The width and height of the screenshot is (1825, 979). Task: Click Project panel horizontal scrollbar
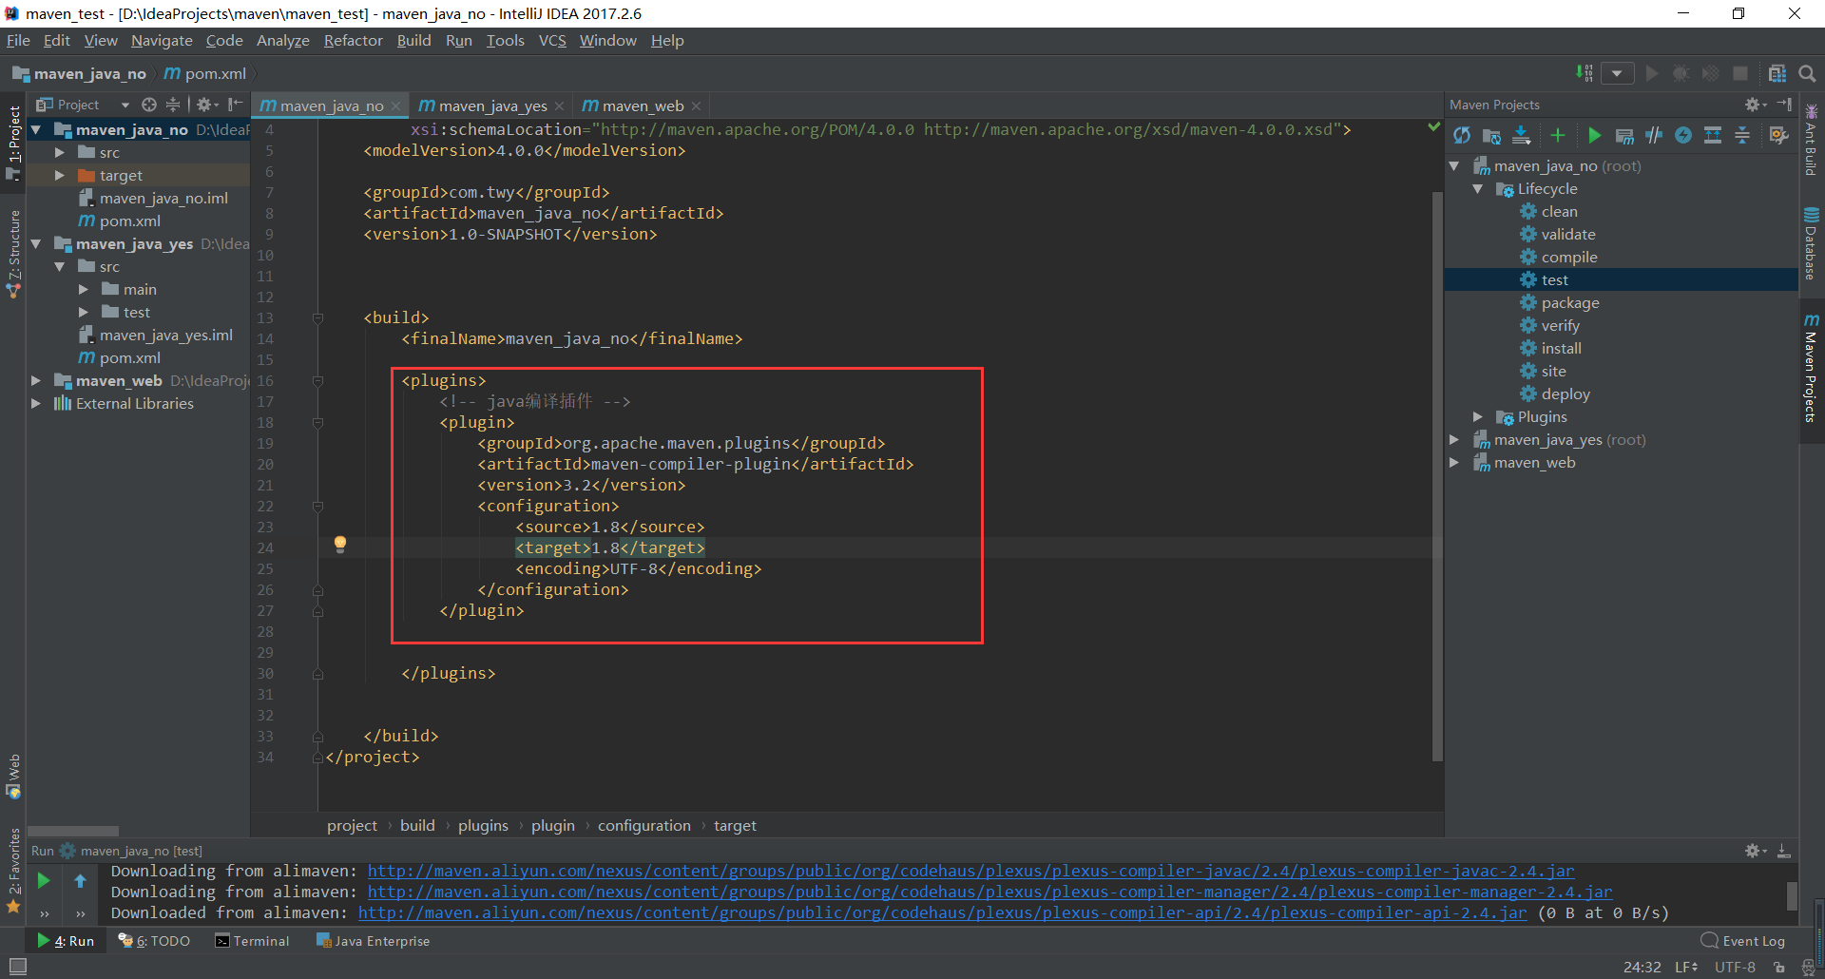pos(73,831)
